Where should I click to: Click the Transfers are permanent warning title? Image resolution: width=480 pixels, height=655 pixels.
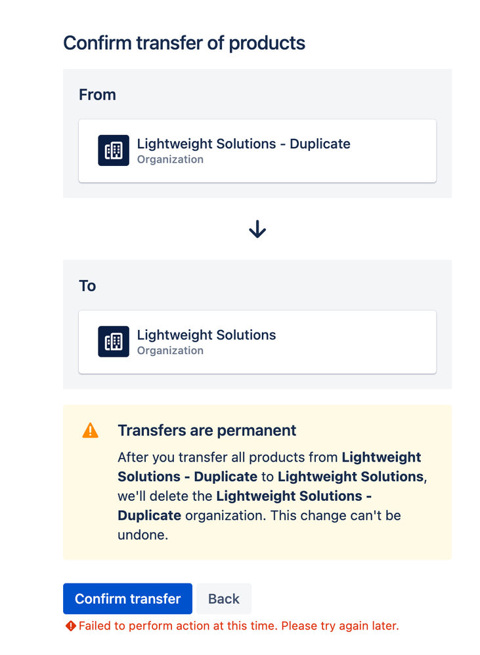(207, 430)
